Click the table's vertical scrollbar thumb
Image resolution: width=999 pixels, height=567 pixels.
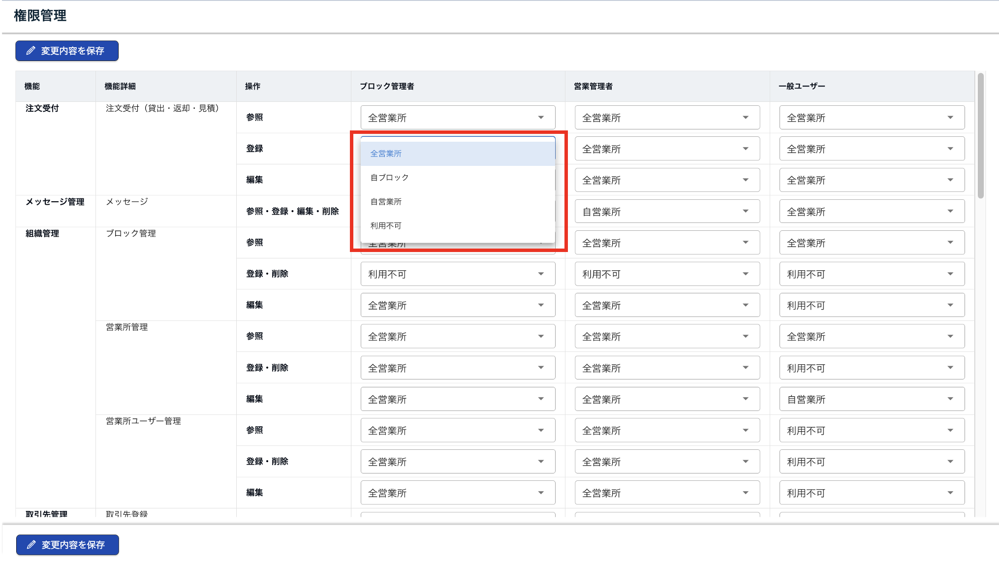[x=980, y=136]
